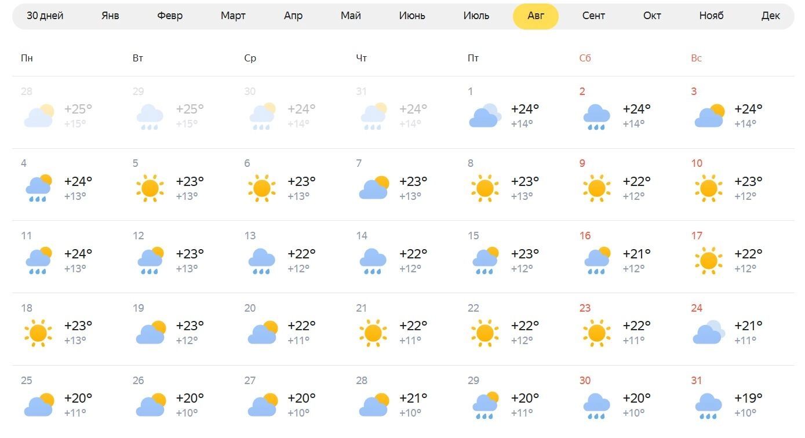Click the sun icon for August 5
The height and width of the screenshot is (438, 805).
click(150, 188)
